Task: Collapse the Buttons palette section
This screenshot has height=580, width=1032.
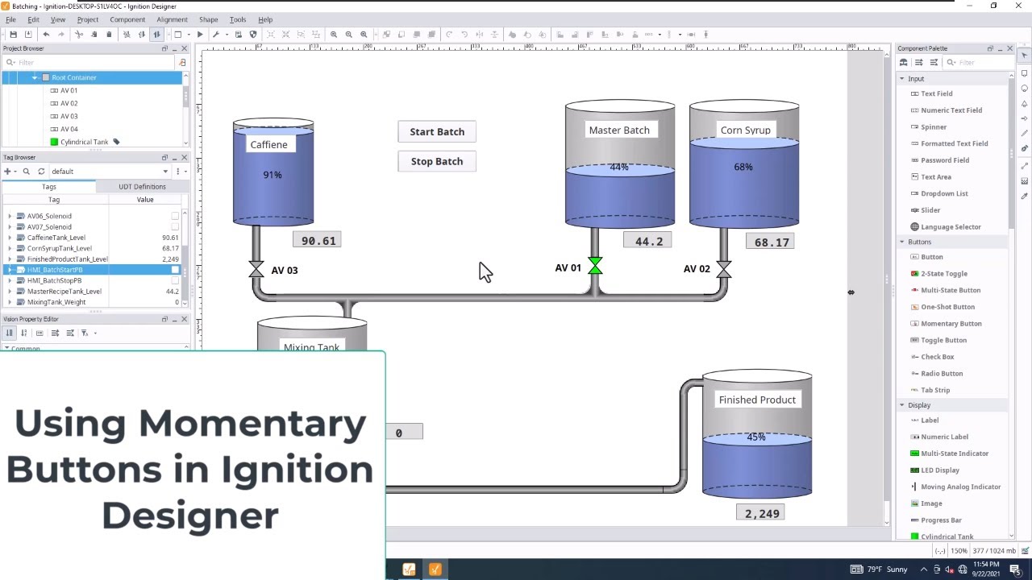Action: point(902,242)
